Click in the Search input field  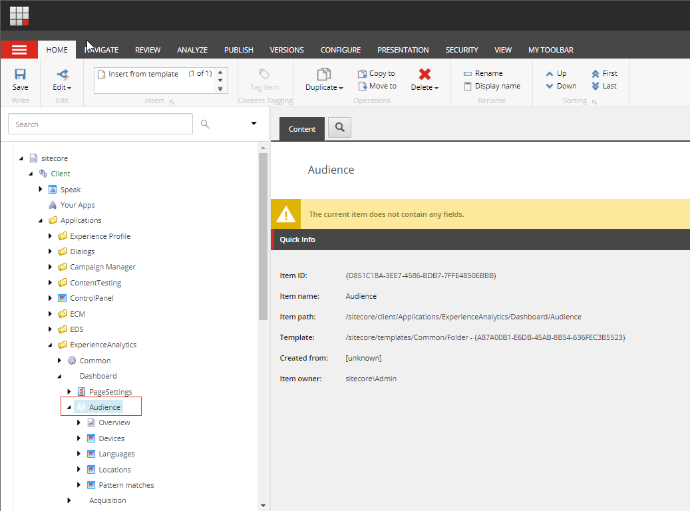(x=100, y=124)
